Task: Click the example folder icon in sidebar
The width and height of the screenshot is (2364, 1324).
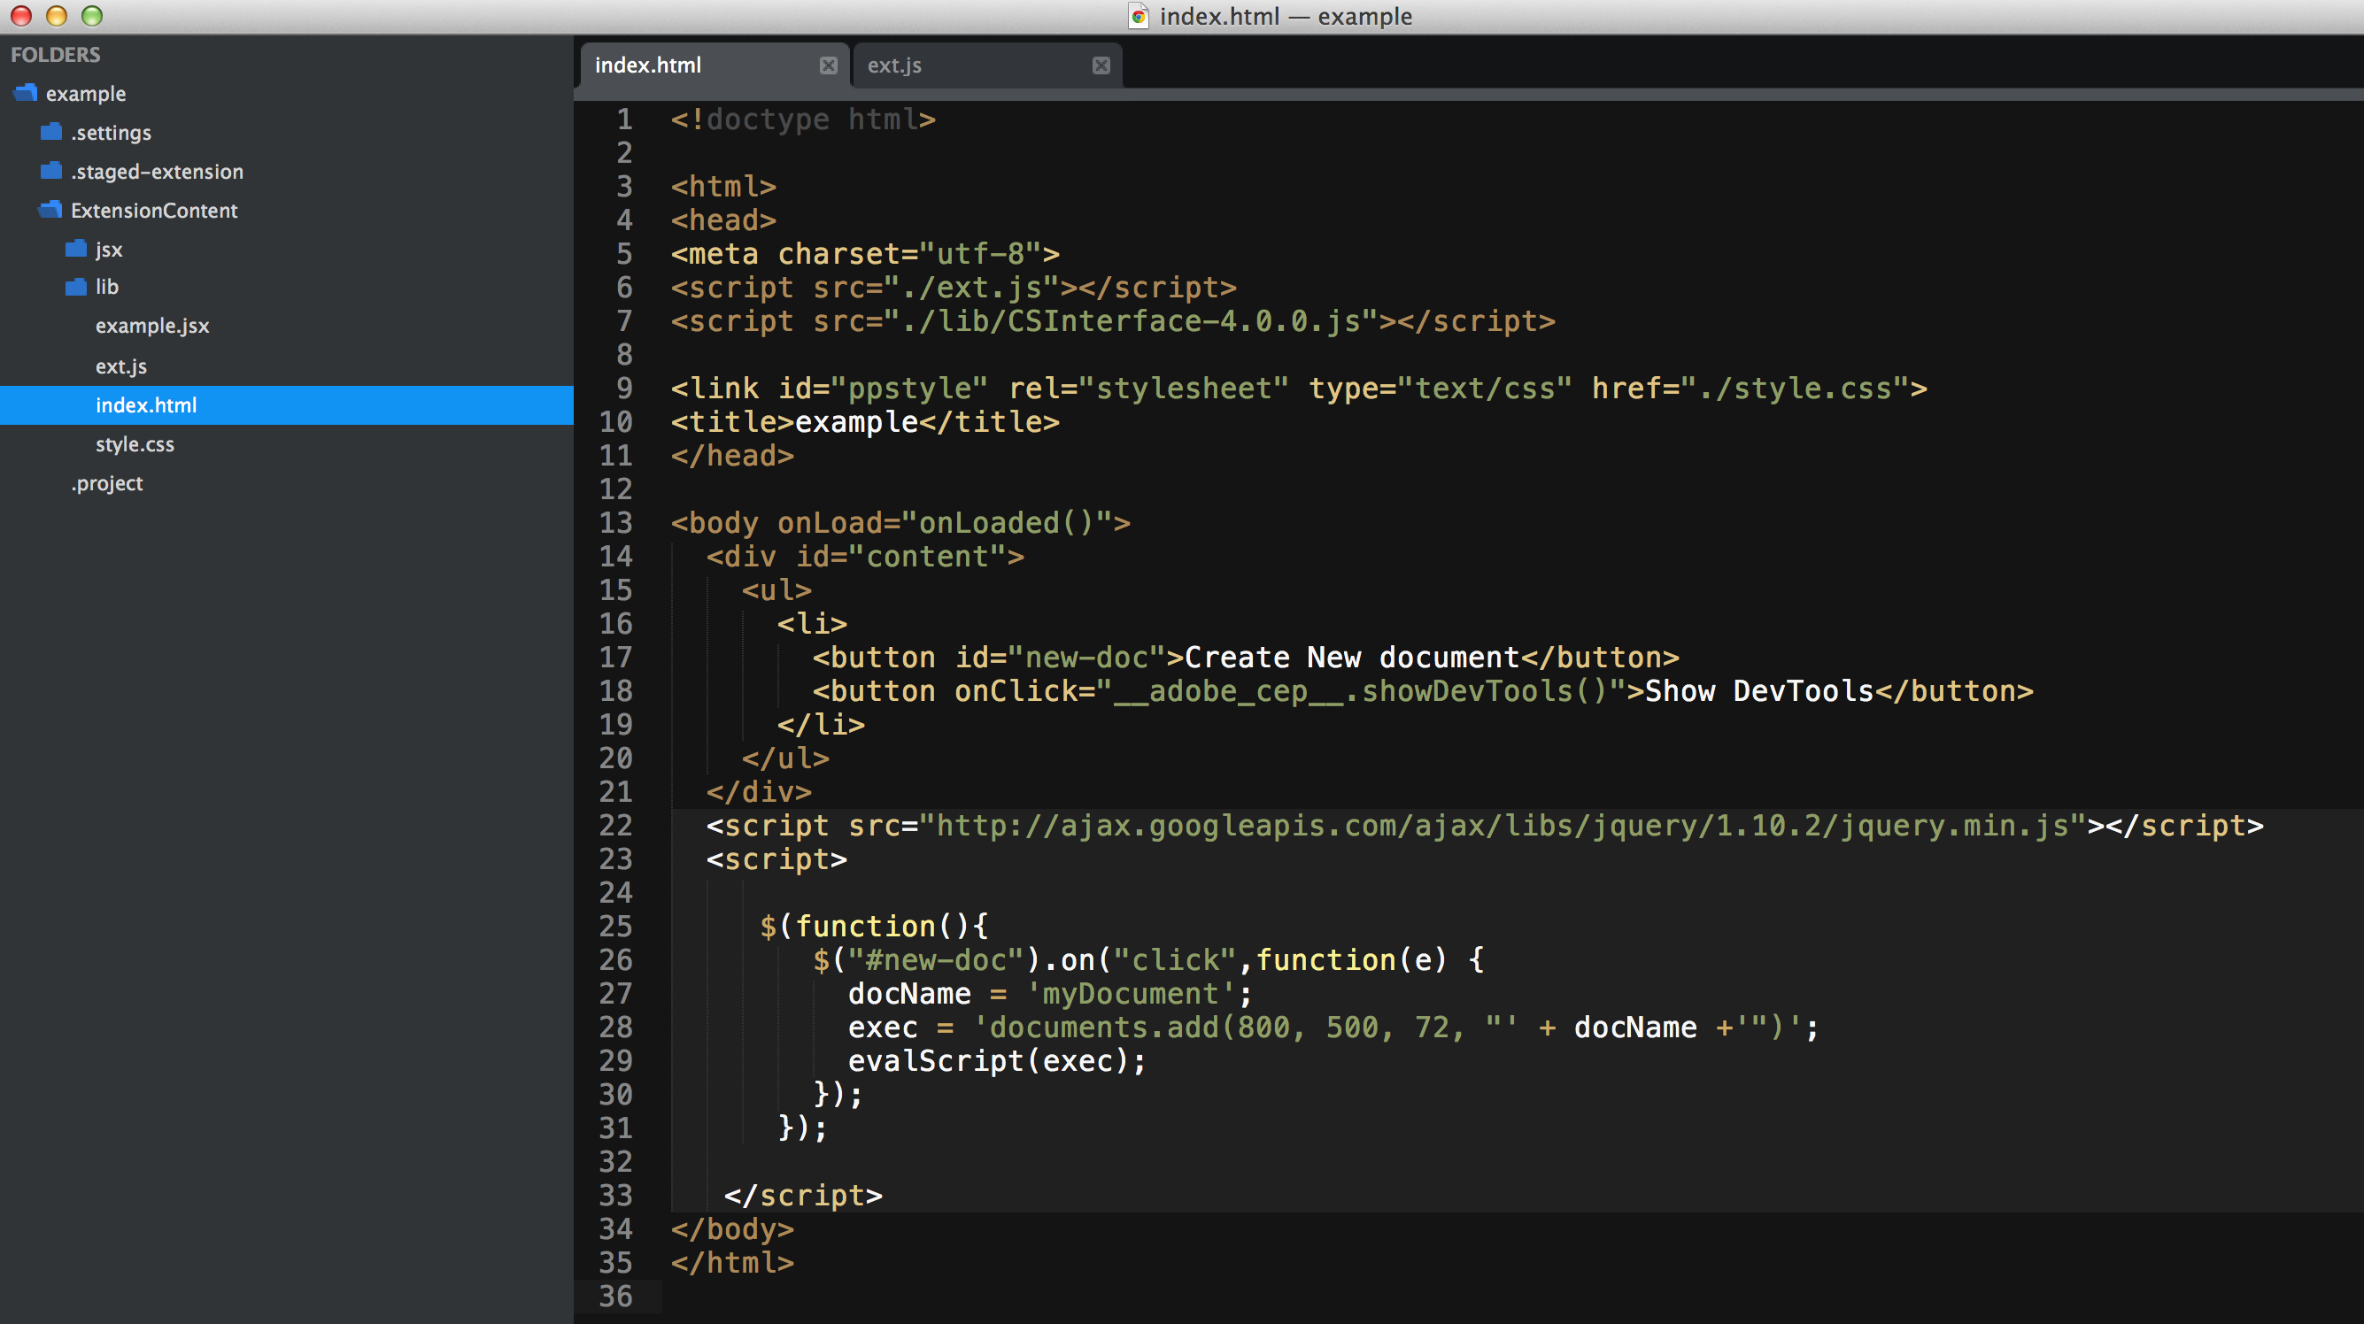Action: 24,93
